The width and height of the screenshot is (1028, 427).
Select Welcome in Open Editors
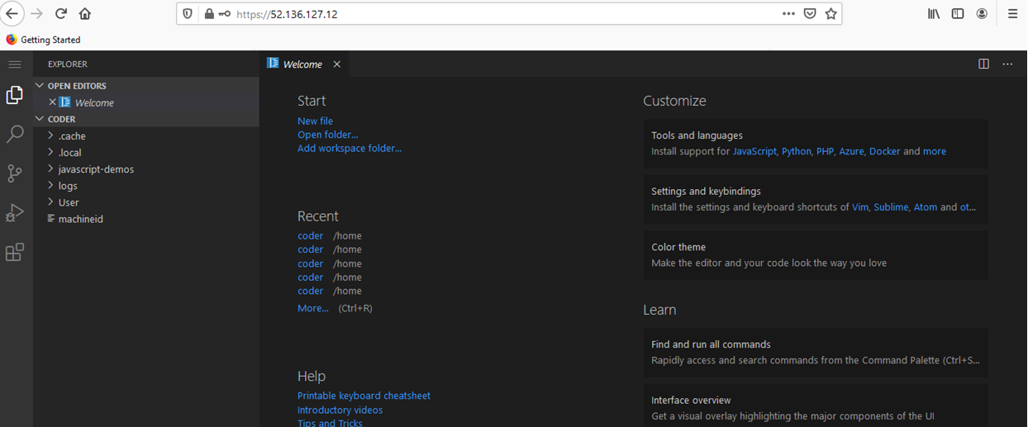pyautogui.click(x=94, y=102)
